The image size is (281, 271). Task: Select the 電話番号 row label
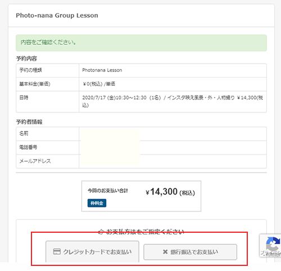28,147
